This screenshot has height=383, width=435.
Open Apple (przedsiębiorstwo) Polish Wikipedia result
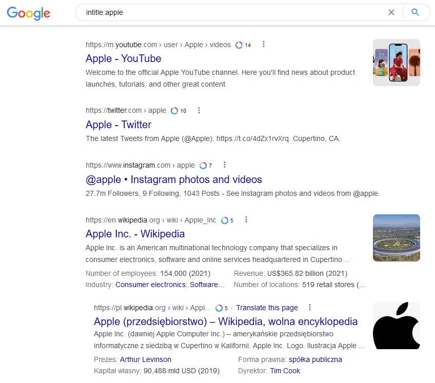point(226,321)
